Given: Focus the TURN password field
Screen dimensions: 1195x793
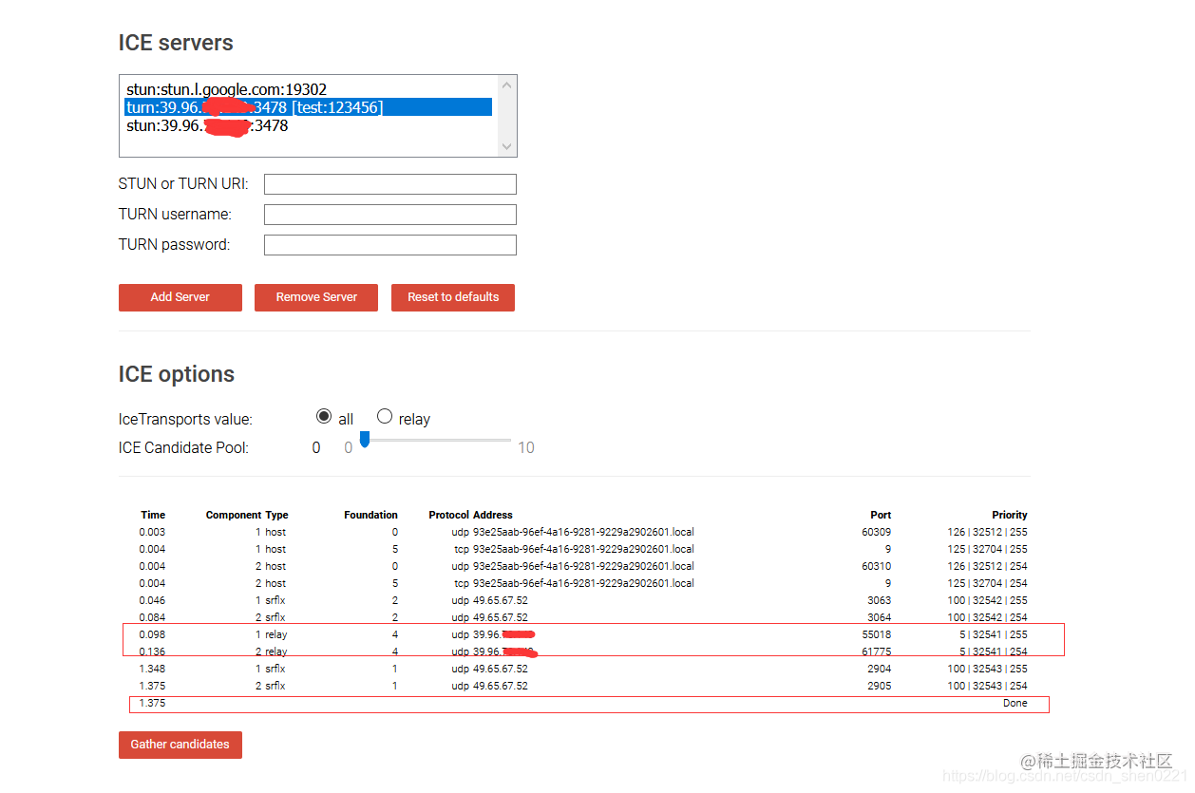Looking at the screenshot, I should point(390,245).
